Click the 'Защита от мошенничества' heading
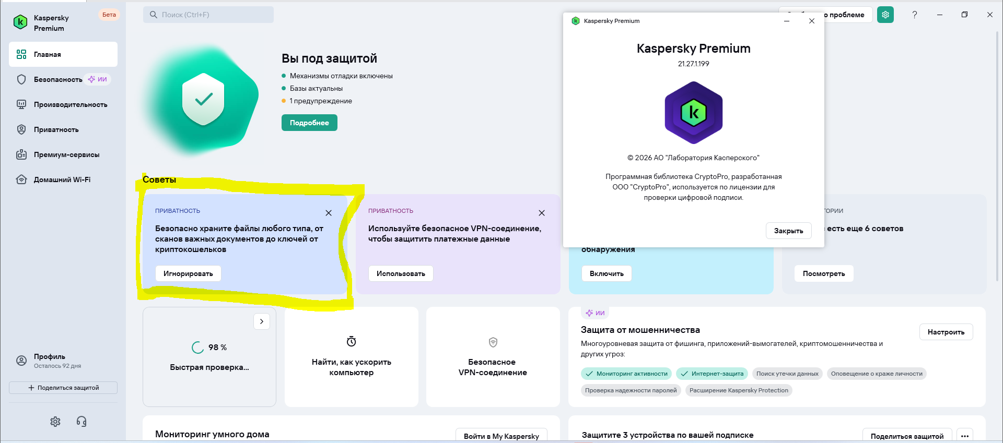The image size is (1003, 443). tap(640, 330)
